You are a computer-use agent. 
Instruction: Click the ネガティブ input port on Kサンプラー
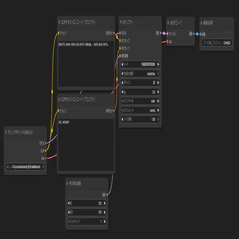(x=120, y=48)
